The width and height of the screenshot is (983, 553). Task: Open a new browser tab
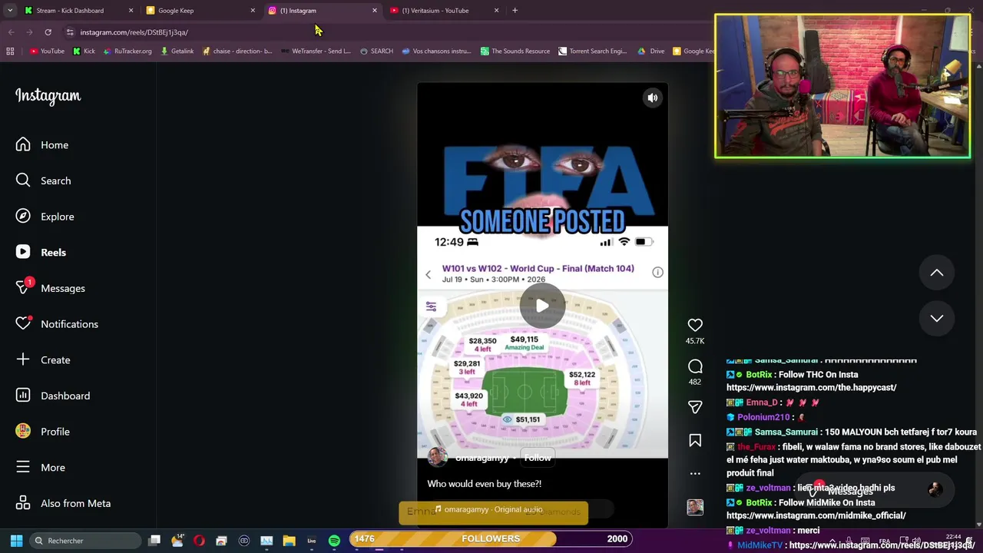coord(515,11)
